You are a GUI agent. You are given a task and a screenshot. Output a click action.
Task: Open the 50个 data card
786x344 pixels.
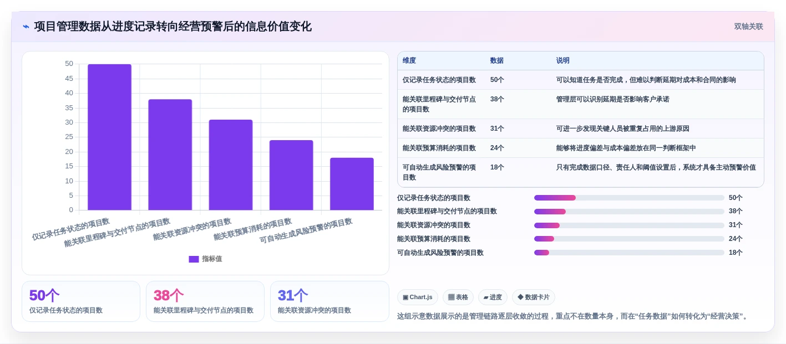pos(81,301)
